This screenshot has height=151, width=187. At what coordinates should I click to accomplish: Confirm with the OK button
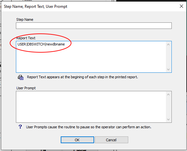(x=77, y=140)
